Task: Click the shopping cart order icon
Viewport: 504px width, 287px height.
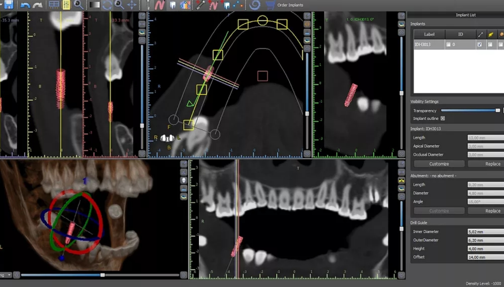Action: (270, 5)
